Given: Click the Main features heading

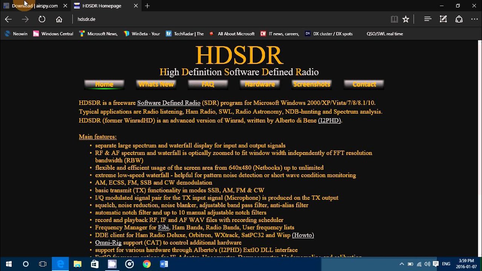Looking at the screenshot, I should click(98, 137).
